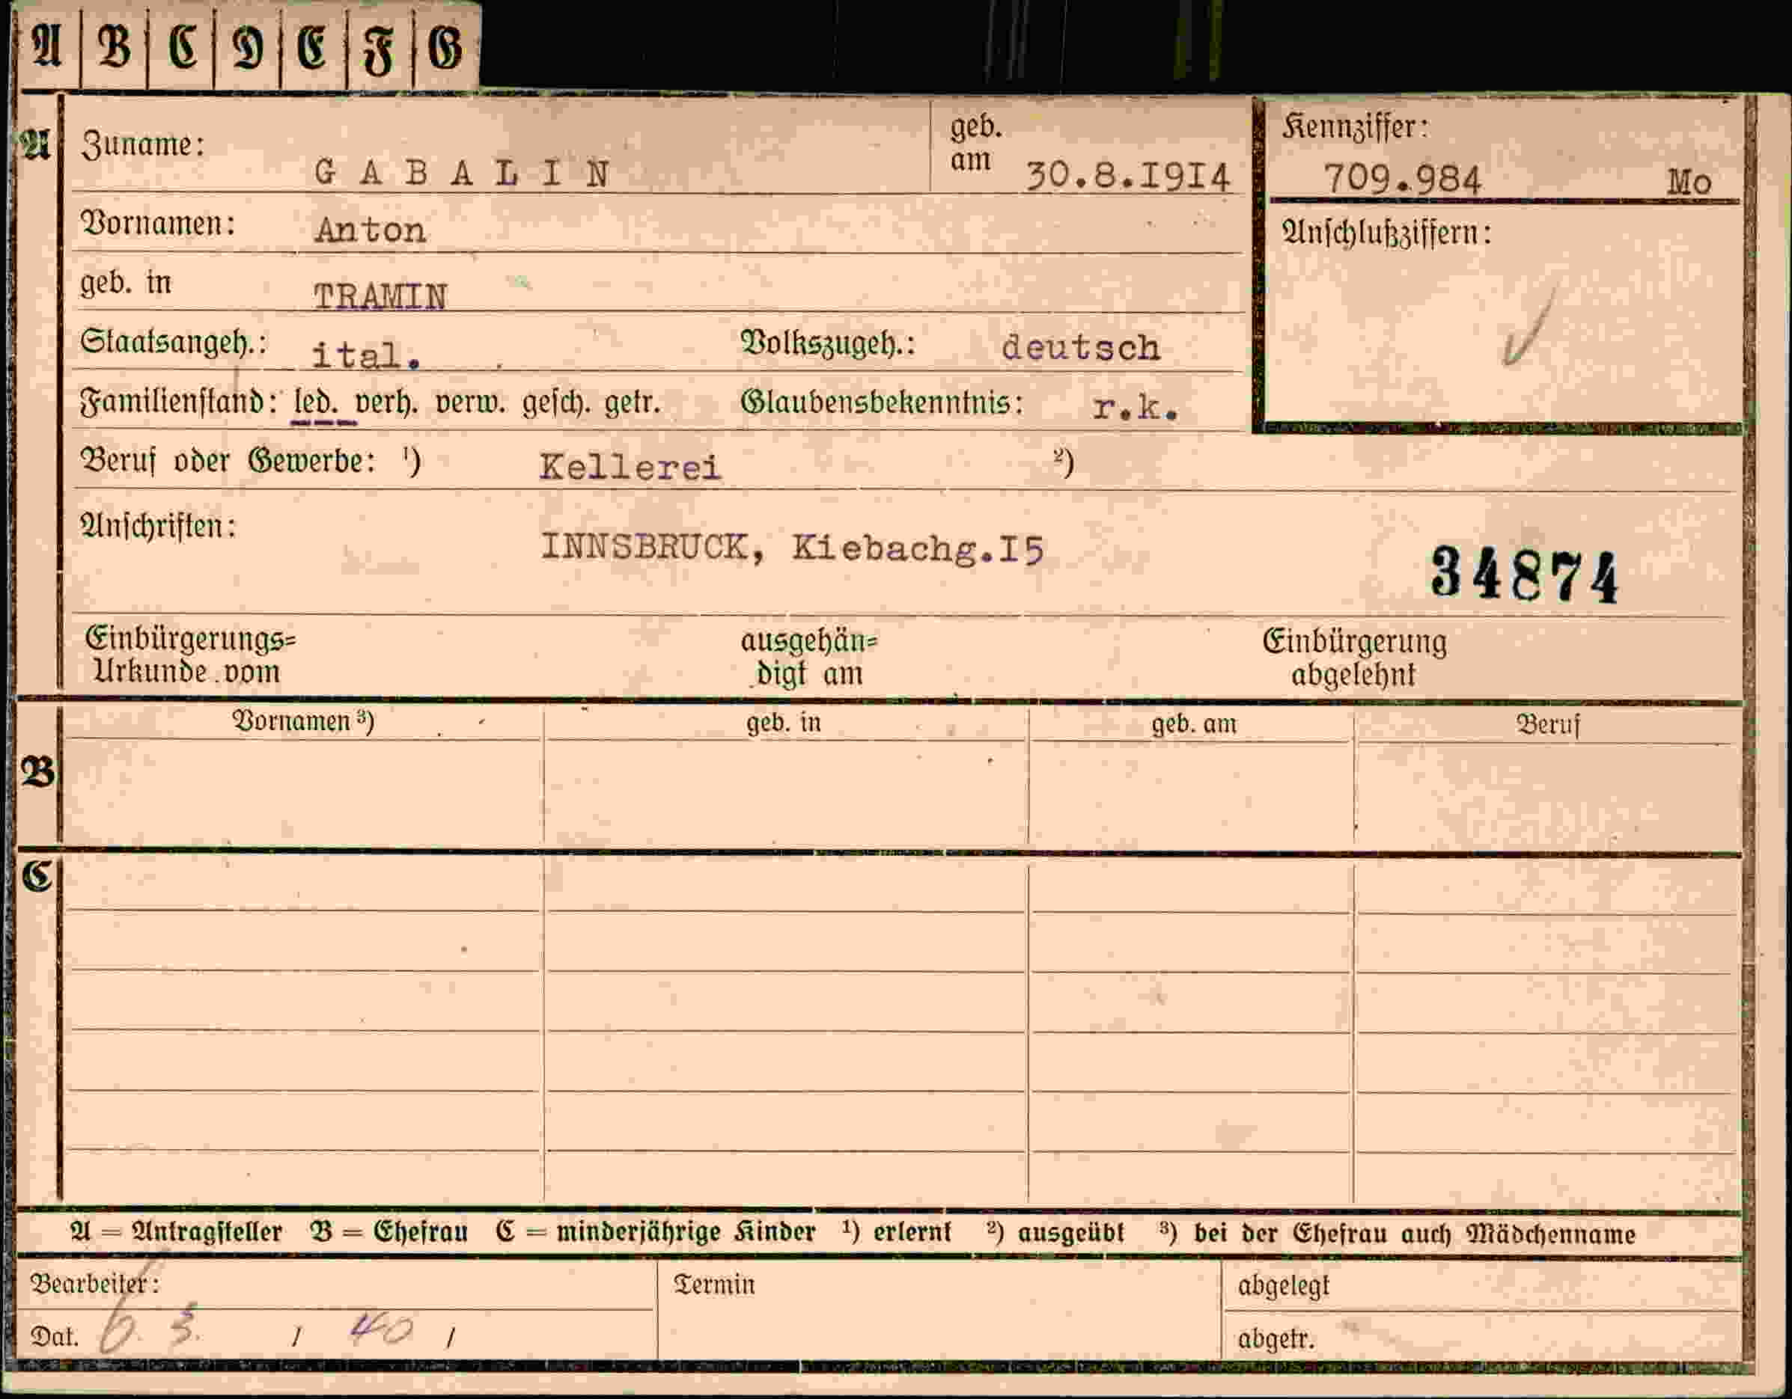The height and width of the screenshot is (1399, 1792).
Task: Click the index tab letter G at top
Action: [x=445, y=48]
